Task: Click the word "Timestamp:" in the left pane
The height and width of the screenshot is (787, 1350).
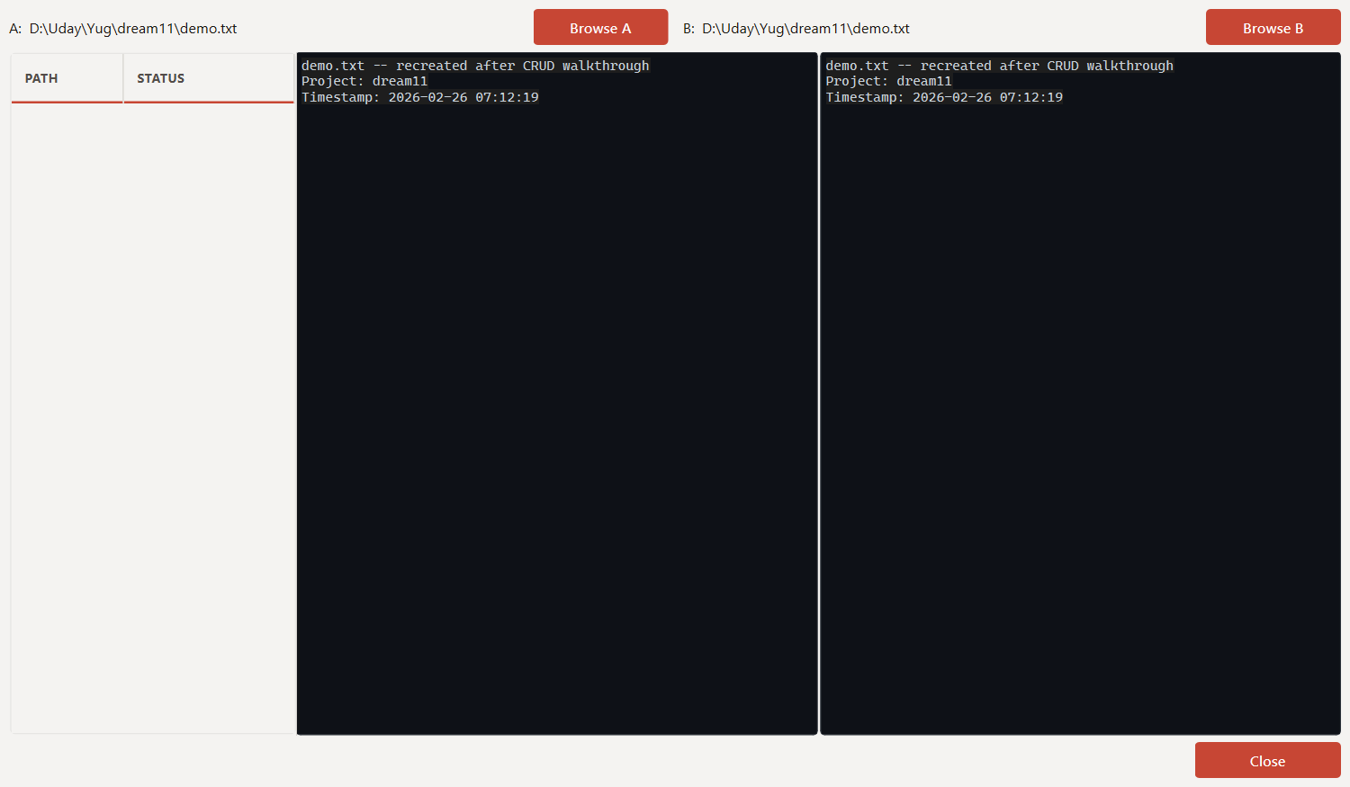Action: [x=340, y=97]
